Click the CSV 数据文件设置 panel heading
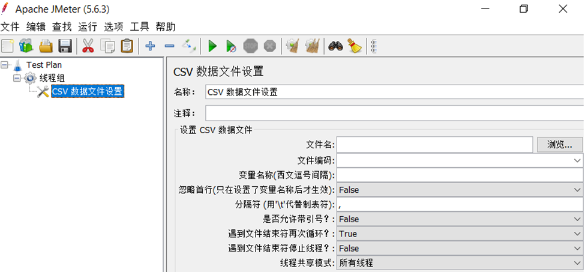The image size is (585, 272). click(x=218, y=71)
